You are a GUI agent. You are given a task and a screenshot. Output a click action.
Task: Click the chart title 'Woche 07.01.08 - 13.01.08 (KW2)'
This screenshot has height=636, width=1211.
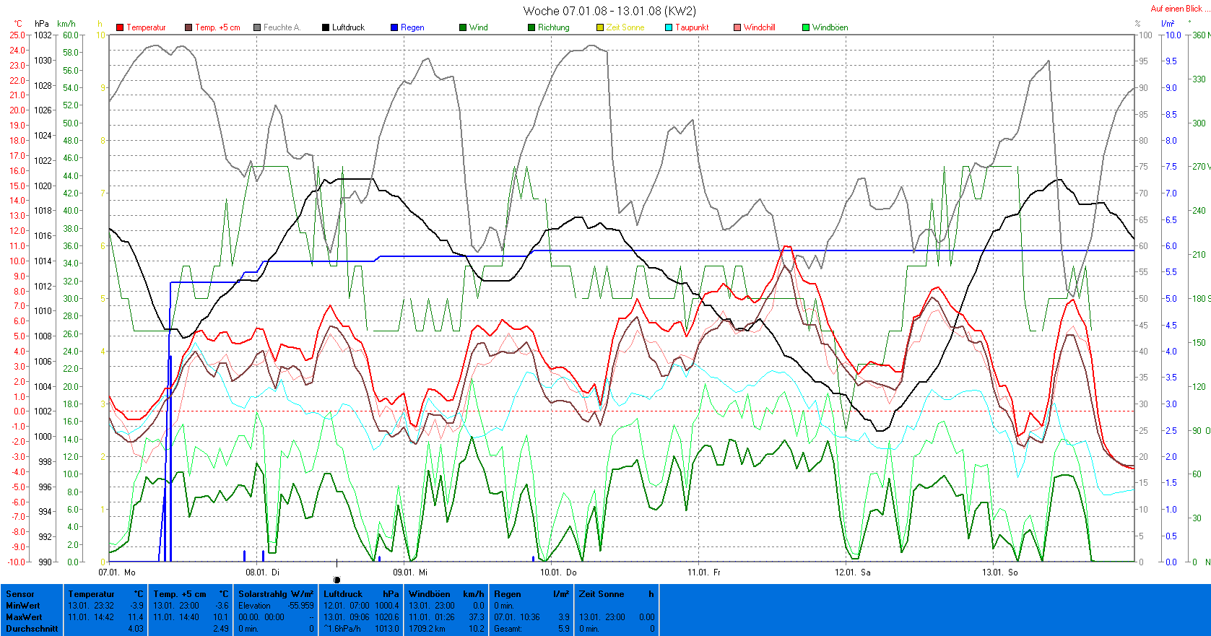tap(609, 11)
